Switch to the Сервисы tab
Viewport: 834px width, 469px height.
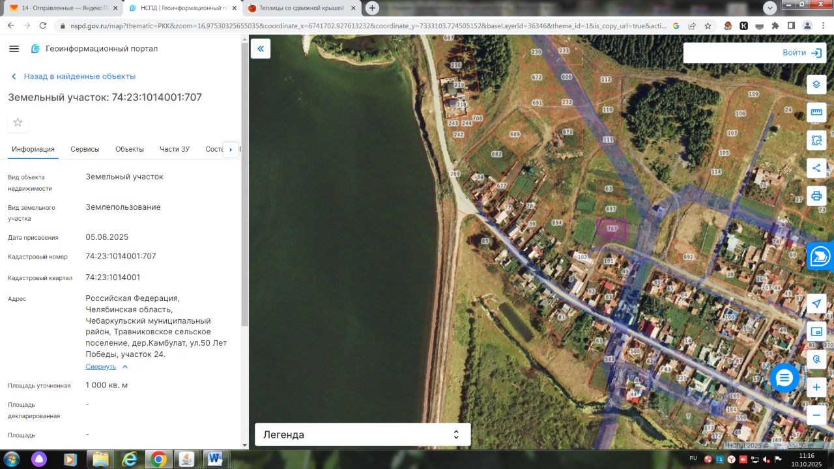85,149
